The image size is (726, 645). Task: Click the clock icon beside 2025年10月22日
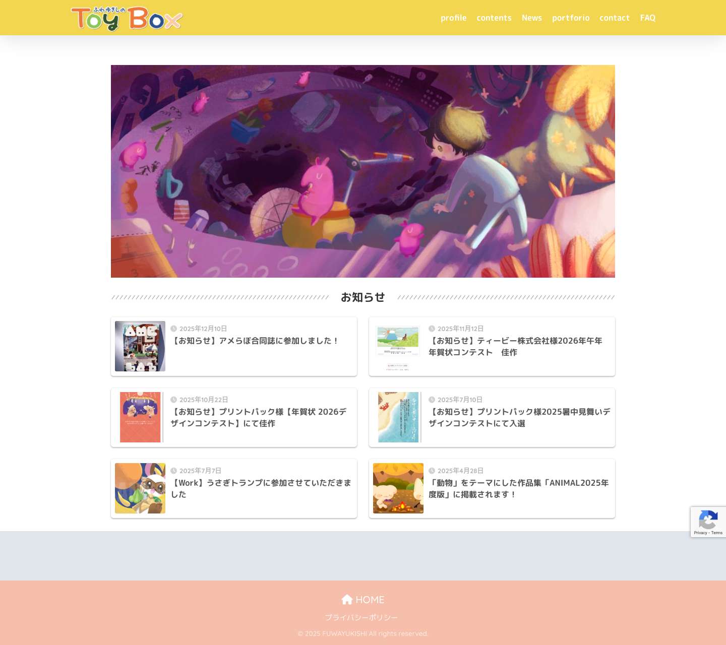click(173, 400)
